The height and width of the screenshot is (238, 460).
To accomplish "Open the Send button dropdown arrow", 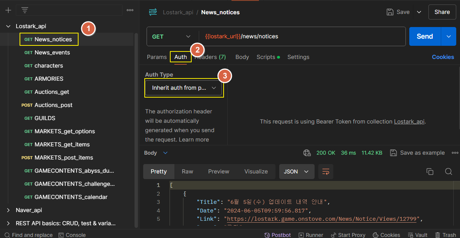I will tap(448, 36).
